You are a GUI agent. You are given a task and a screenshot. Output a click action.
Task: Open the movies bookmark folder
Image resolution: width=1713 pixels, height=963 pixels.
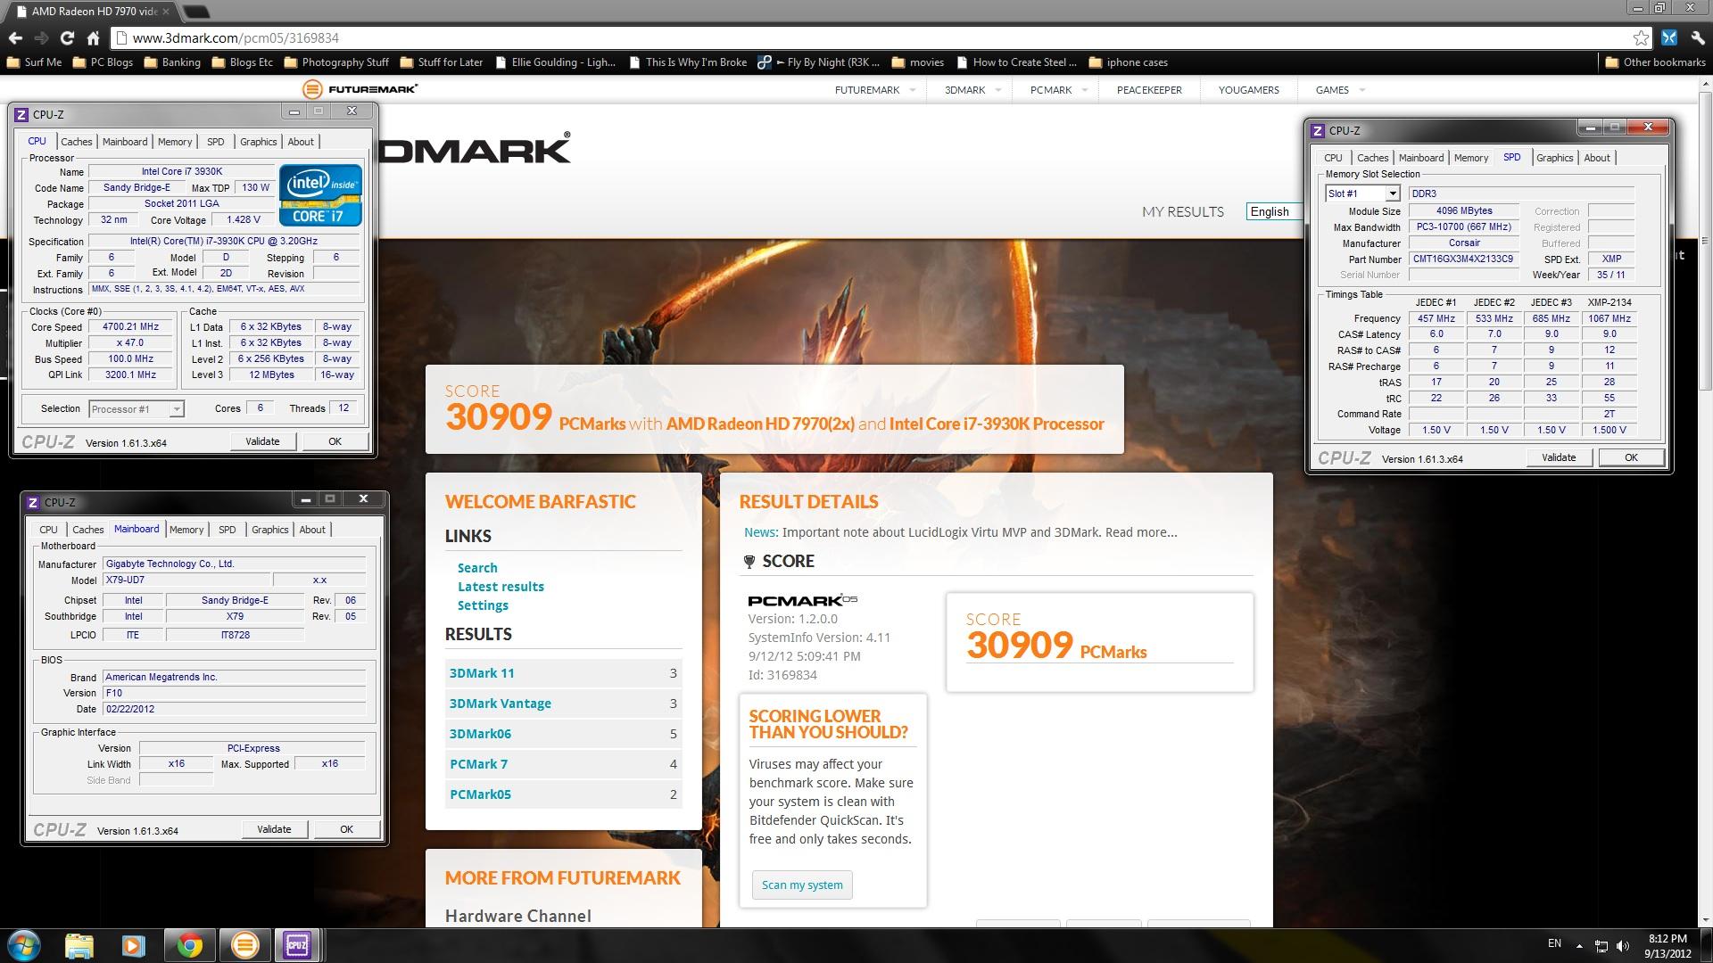click(916, 62)
